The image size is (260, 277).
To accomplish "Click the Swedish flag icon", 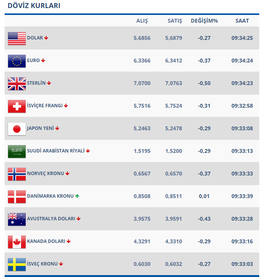I will [17, 264].
